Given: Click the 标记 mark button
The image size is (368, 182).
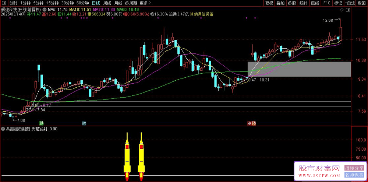Looking at the screenshot, I should tap(338, 3).
